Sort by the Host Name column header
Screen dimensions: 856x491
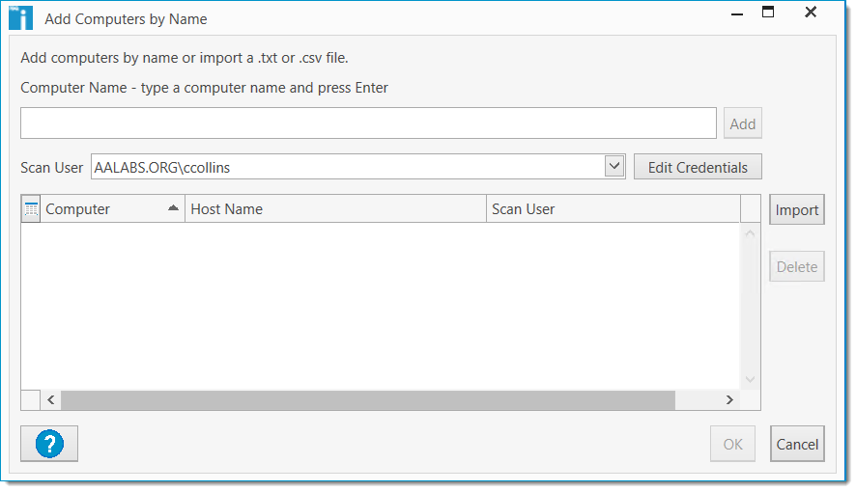click(334, 209)
